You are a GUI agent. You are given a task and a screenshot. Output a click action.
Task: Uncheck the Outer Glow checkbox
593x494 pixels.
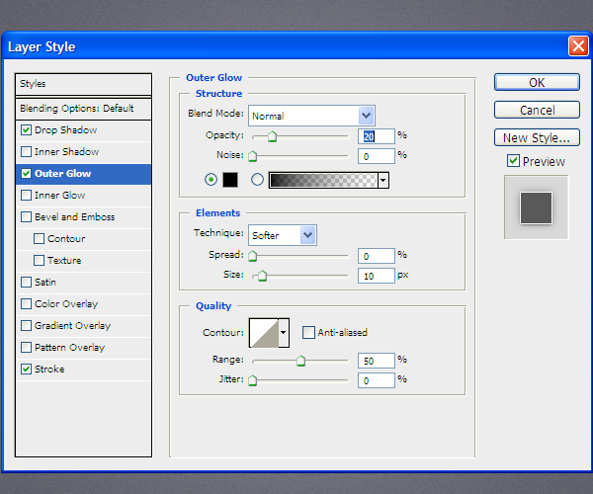pyautogui.click(x=26, y=174)
